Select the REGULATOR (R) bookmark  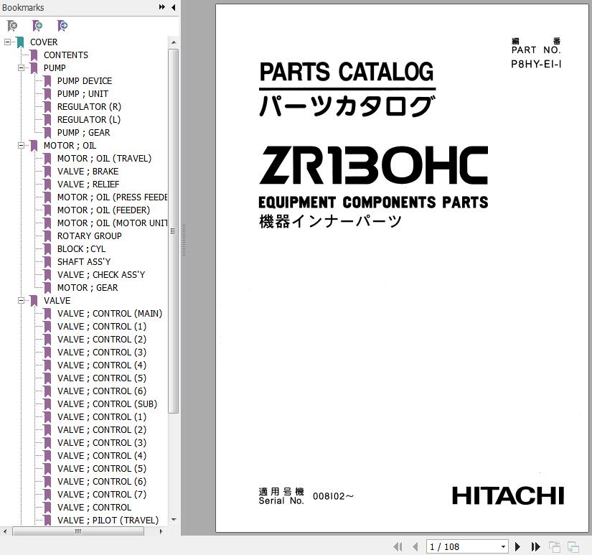(89, 107)
